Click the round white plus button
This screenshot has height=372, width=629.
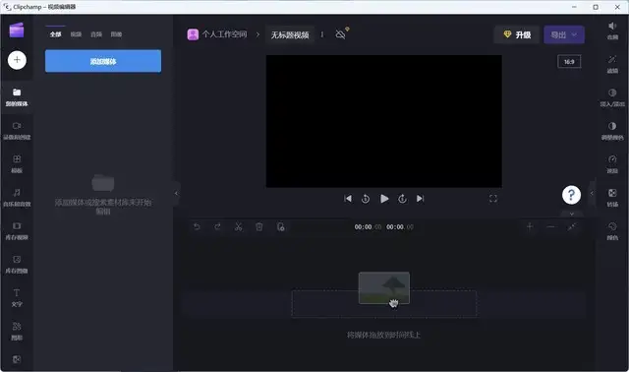click(x=17, y=60)
